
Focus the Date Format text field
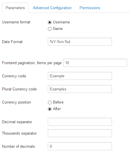80,42
